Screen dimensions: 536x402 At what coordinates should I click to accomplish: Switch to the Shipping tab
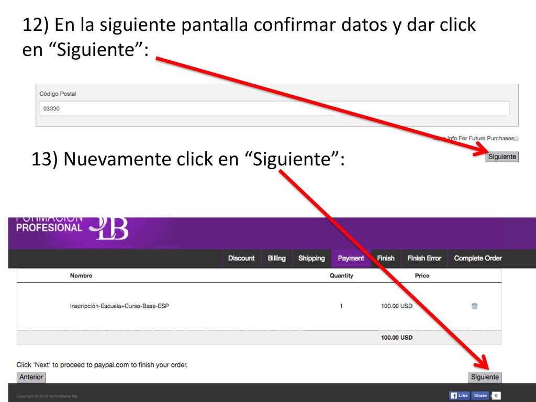pyautogui.click(x=311, y=259)
